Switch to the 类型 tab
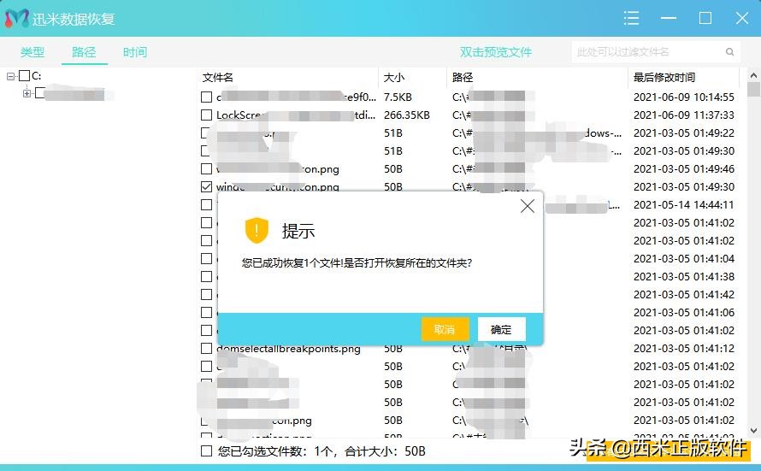Screen dimensions: 761x471 coord(32,52)
